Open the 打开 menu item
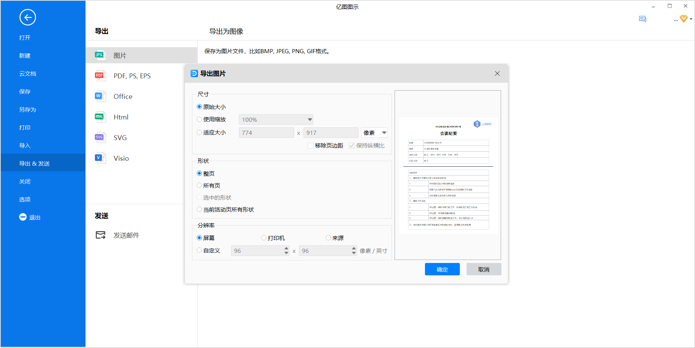This screenshot has width=695, height=348. tap(25, 37)
